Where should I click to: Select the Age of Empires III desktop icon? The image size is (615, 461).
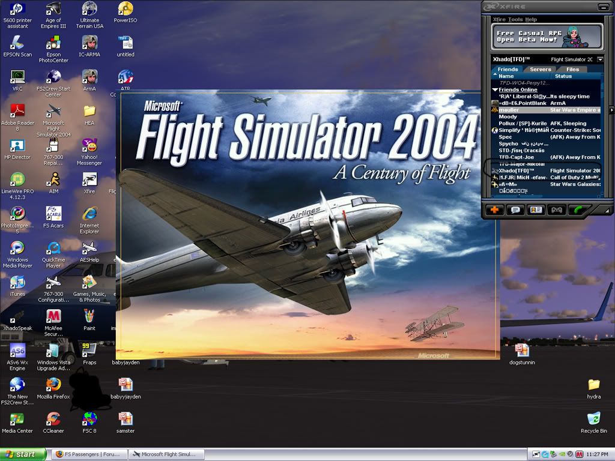tap(53, 16)
